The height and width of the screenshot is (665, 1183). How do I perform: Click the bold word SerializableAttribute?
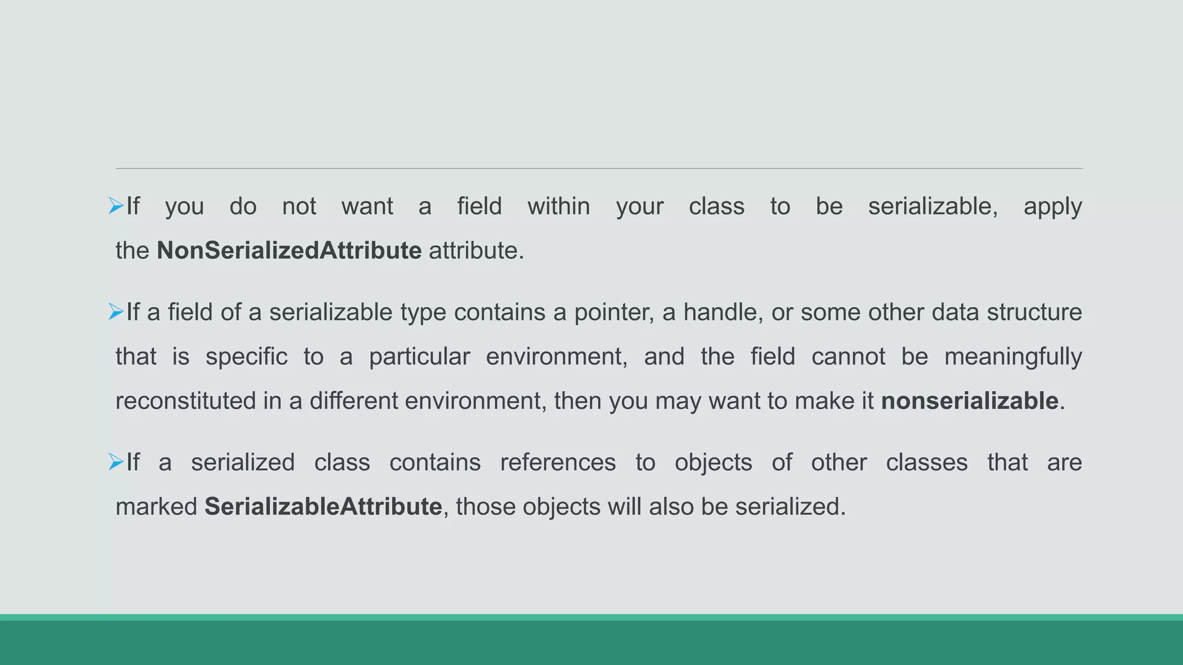323,506
